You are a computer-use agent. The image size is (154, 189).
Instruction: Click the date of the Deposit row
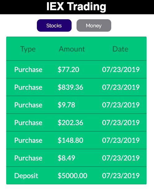121,176
